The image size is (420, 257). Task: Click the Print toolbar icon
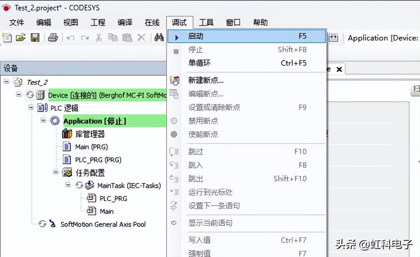pyautogui.click(x=53, y=38)
